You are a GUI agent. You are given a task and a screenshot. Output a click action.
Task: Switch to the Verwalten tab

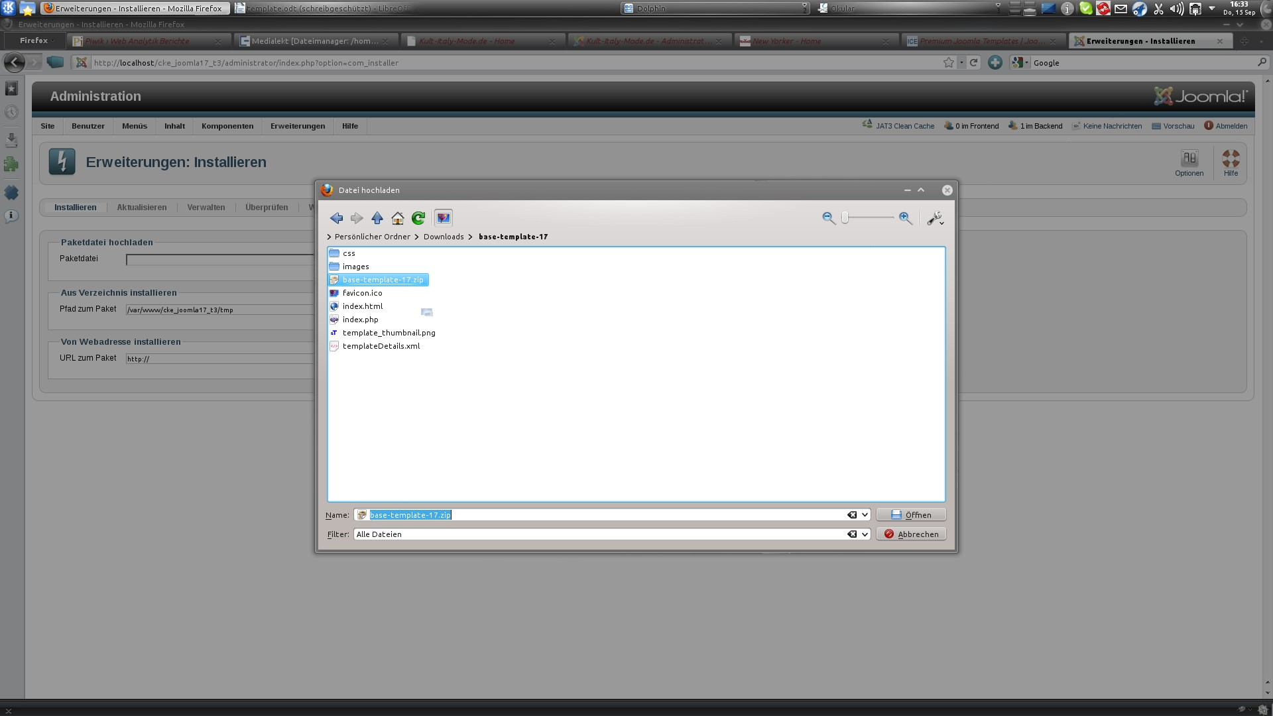(x=206, y=208)
